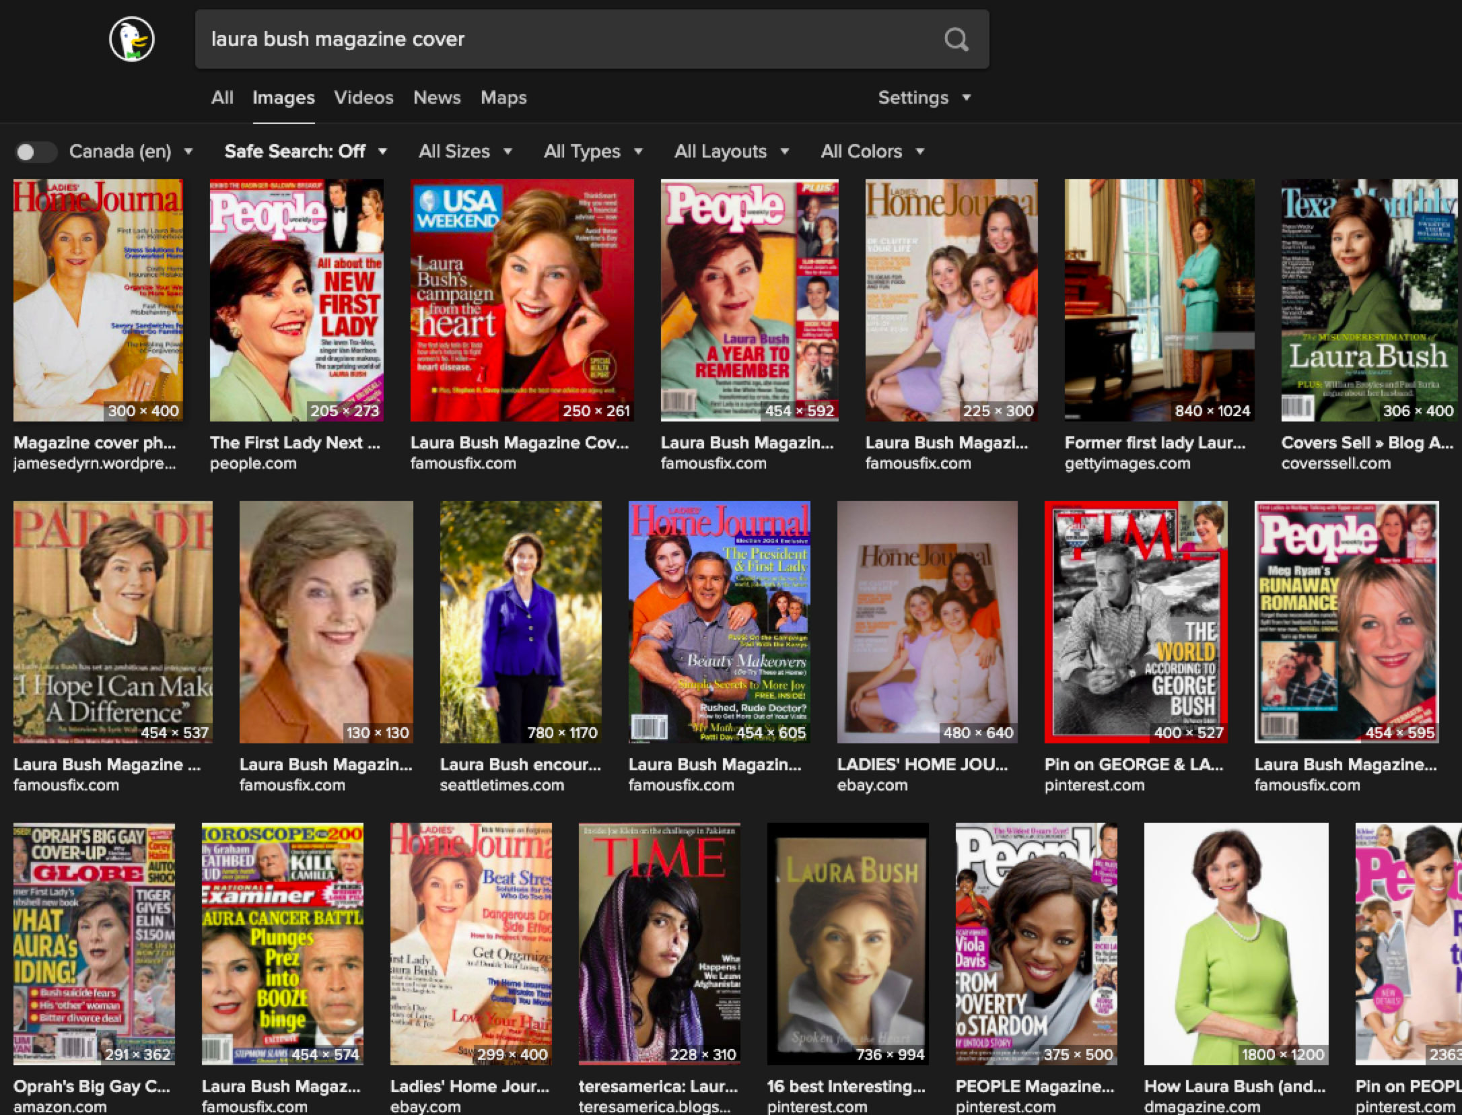The height and width of the screenshot is (1115, 1462).
Task: Open the USA Weekend cover thumbnail
Action: (x=522, y=300)
